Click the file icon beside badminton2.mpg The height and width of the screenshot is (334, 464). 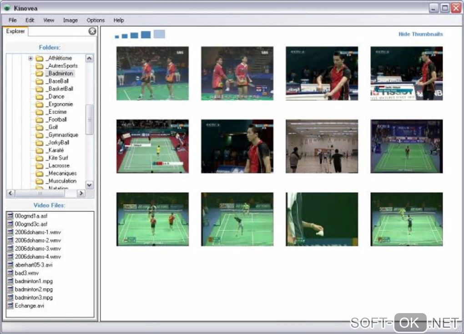pos(10,290)
